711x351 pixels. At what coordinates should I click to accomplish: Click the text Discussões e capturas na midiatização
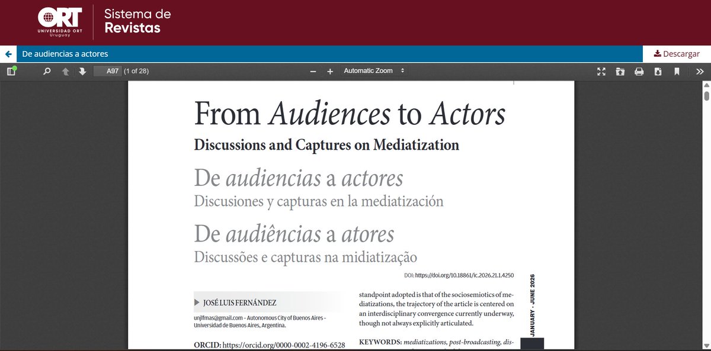coord(306,257)
